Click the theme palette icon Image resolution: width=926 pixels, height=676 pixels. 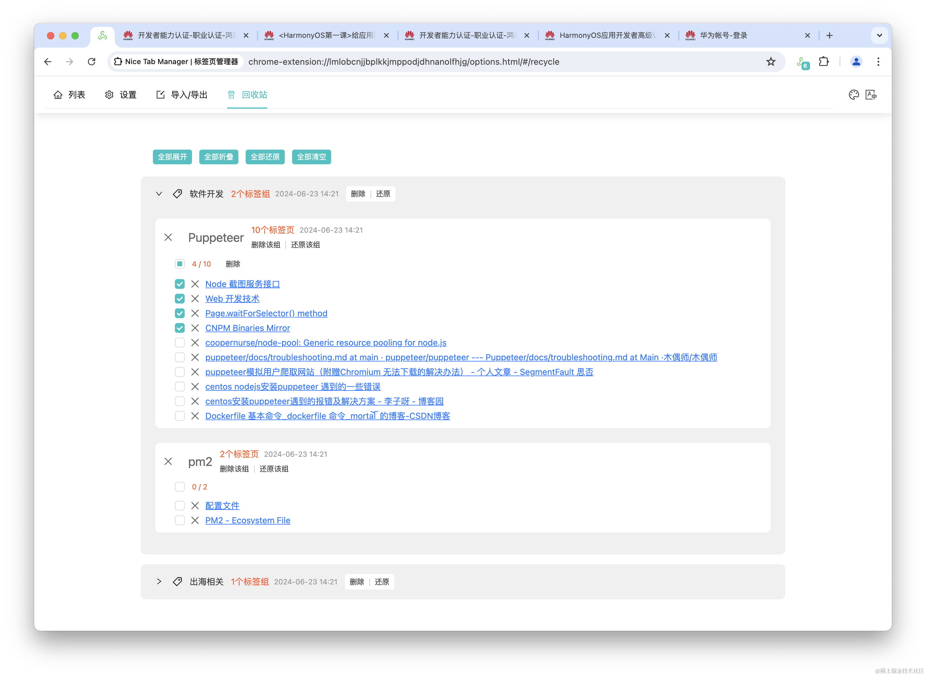tap(854, 95)
